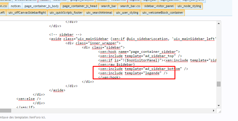Open uix_offCanvasSidebarRight tab
The width and height of the screenshot is (238, 121).
coord(27,13)
